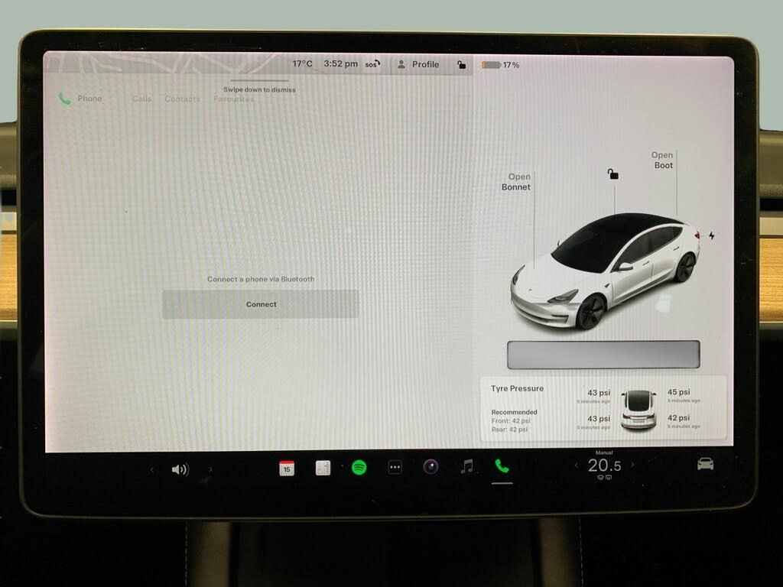Screen dimensions: 783x587
Task: Raise volume with the right chevron
Action: pos(210,469)
